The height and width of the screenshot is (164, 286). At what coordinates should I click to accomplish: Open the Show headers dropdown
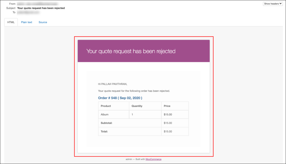[273, 4]
